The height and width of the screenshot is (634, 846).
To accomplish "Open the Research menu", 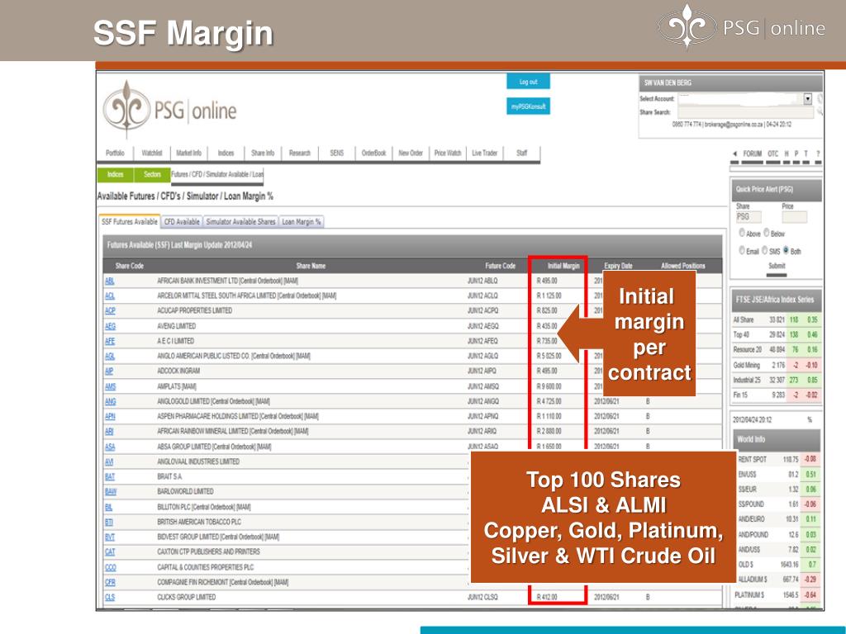I will (299, 153).
